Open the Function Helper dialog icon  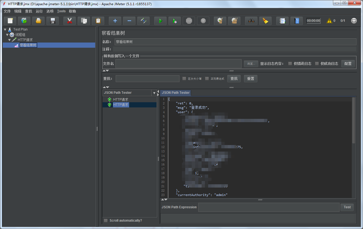pyautogui.click(x=283, y=21)
